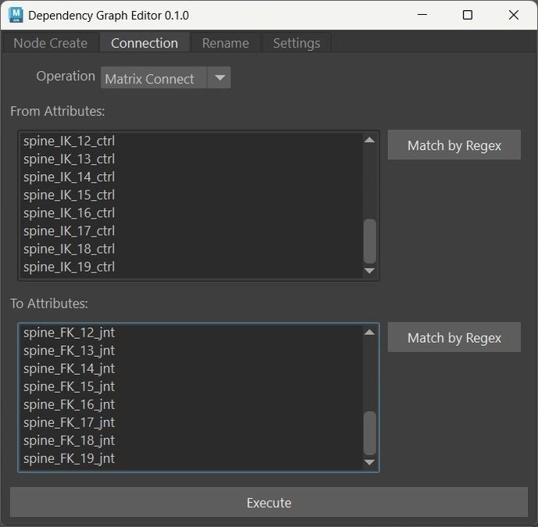Click scroll-up arrow of To Attributes list
Viewport: 538px width, 527px height.
tap(369, 332)
